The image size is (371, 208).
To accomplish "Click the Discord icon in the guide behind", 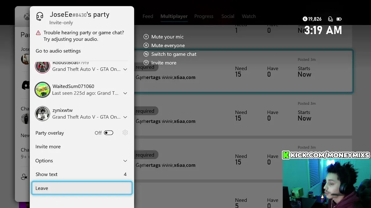I will (26, 85).
